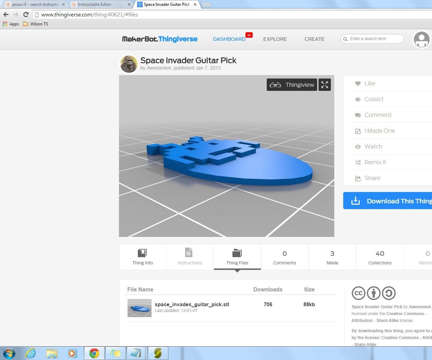
Task: Click the Creative Commons CC license icon
Action: pos(358,293)
